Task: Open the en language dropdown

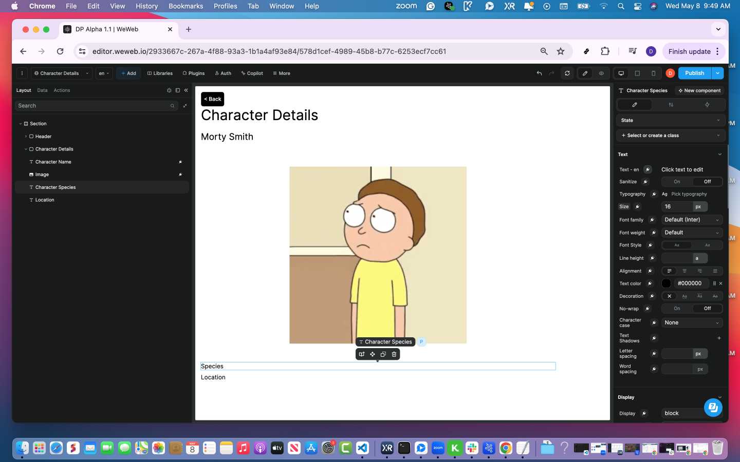Action: pyautogui.click(x=104, y=73)
